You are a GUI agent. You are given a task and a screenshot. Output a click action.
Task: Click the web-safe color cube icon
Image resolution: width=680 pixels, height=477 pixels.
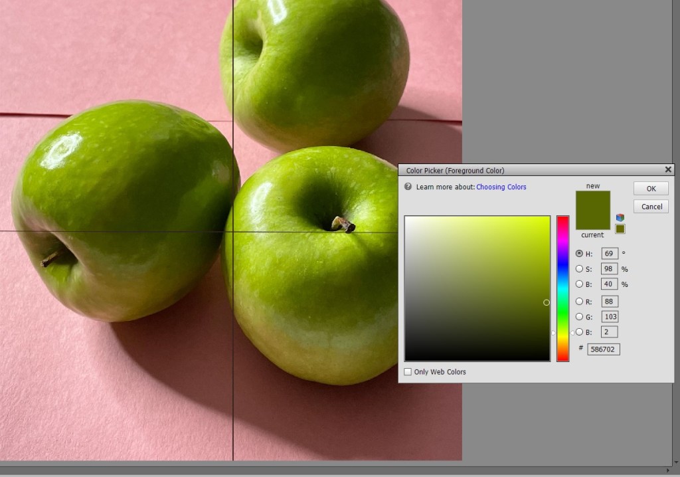[620, 217]
